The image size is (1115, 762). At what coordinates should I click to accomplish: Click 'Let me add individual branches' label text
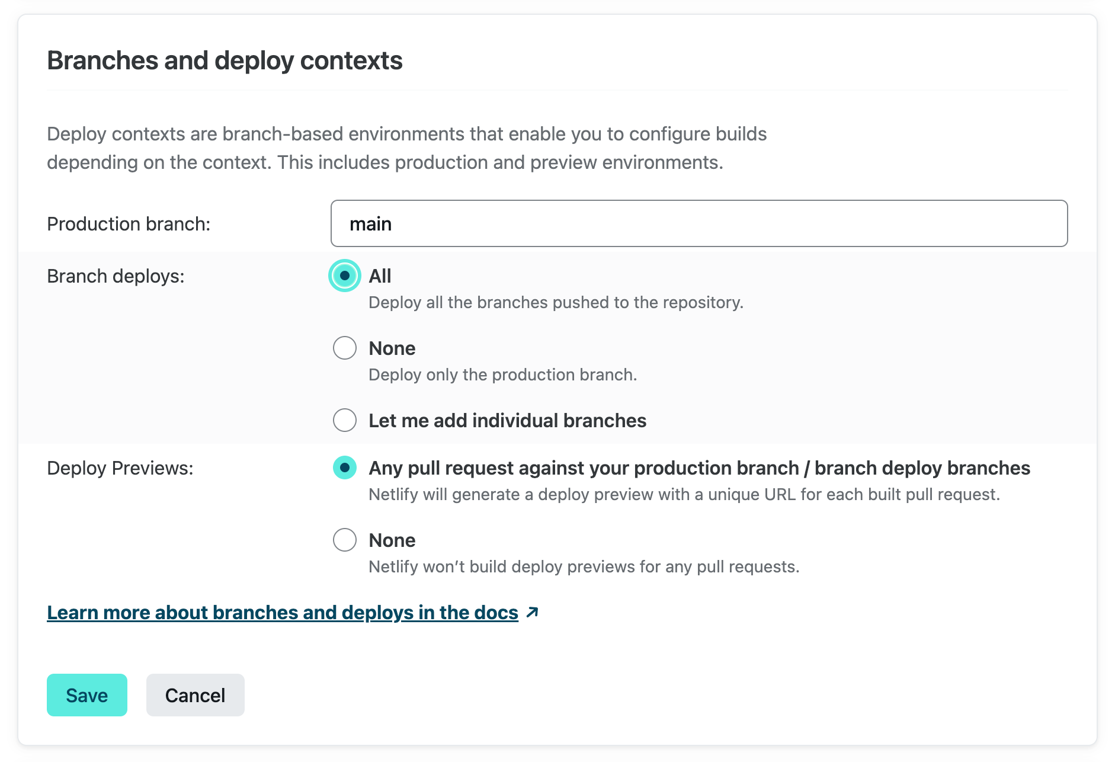(x=507, y=421)
